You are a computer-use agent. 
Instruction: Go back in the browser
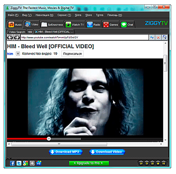(10, 38)
